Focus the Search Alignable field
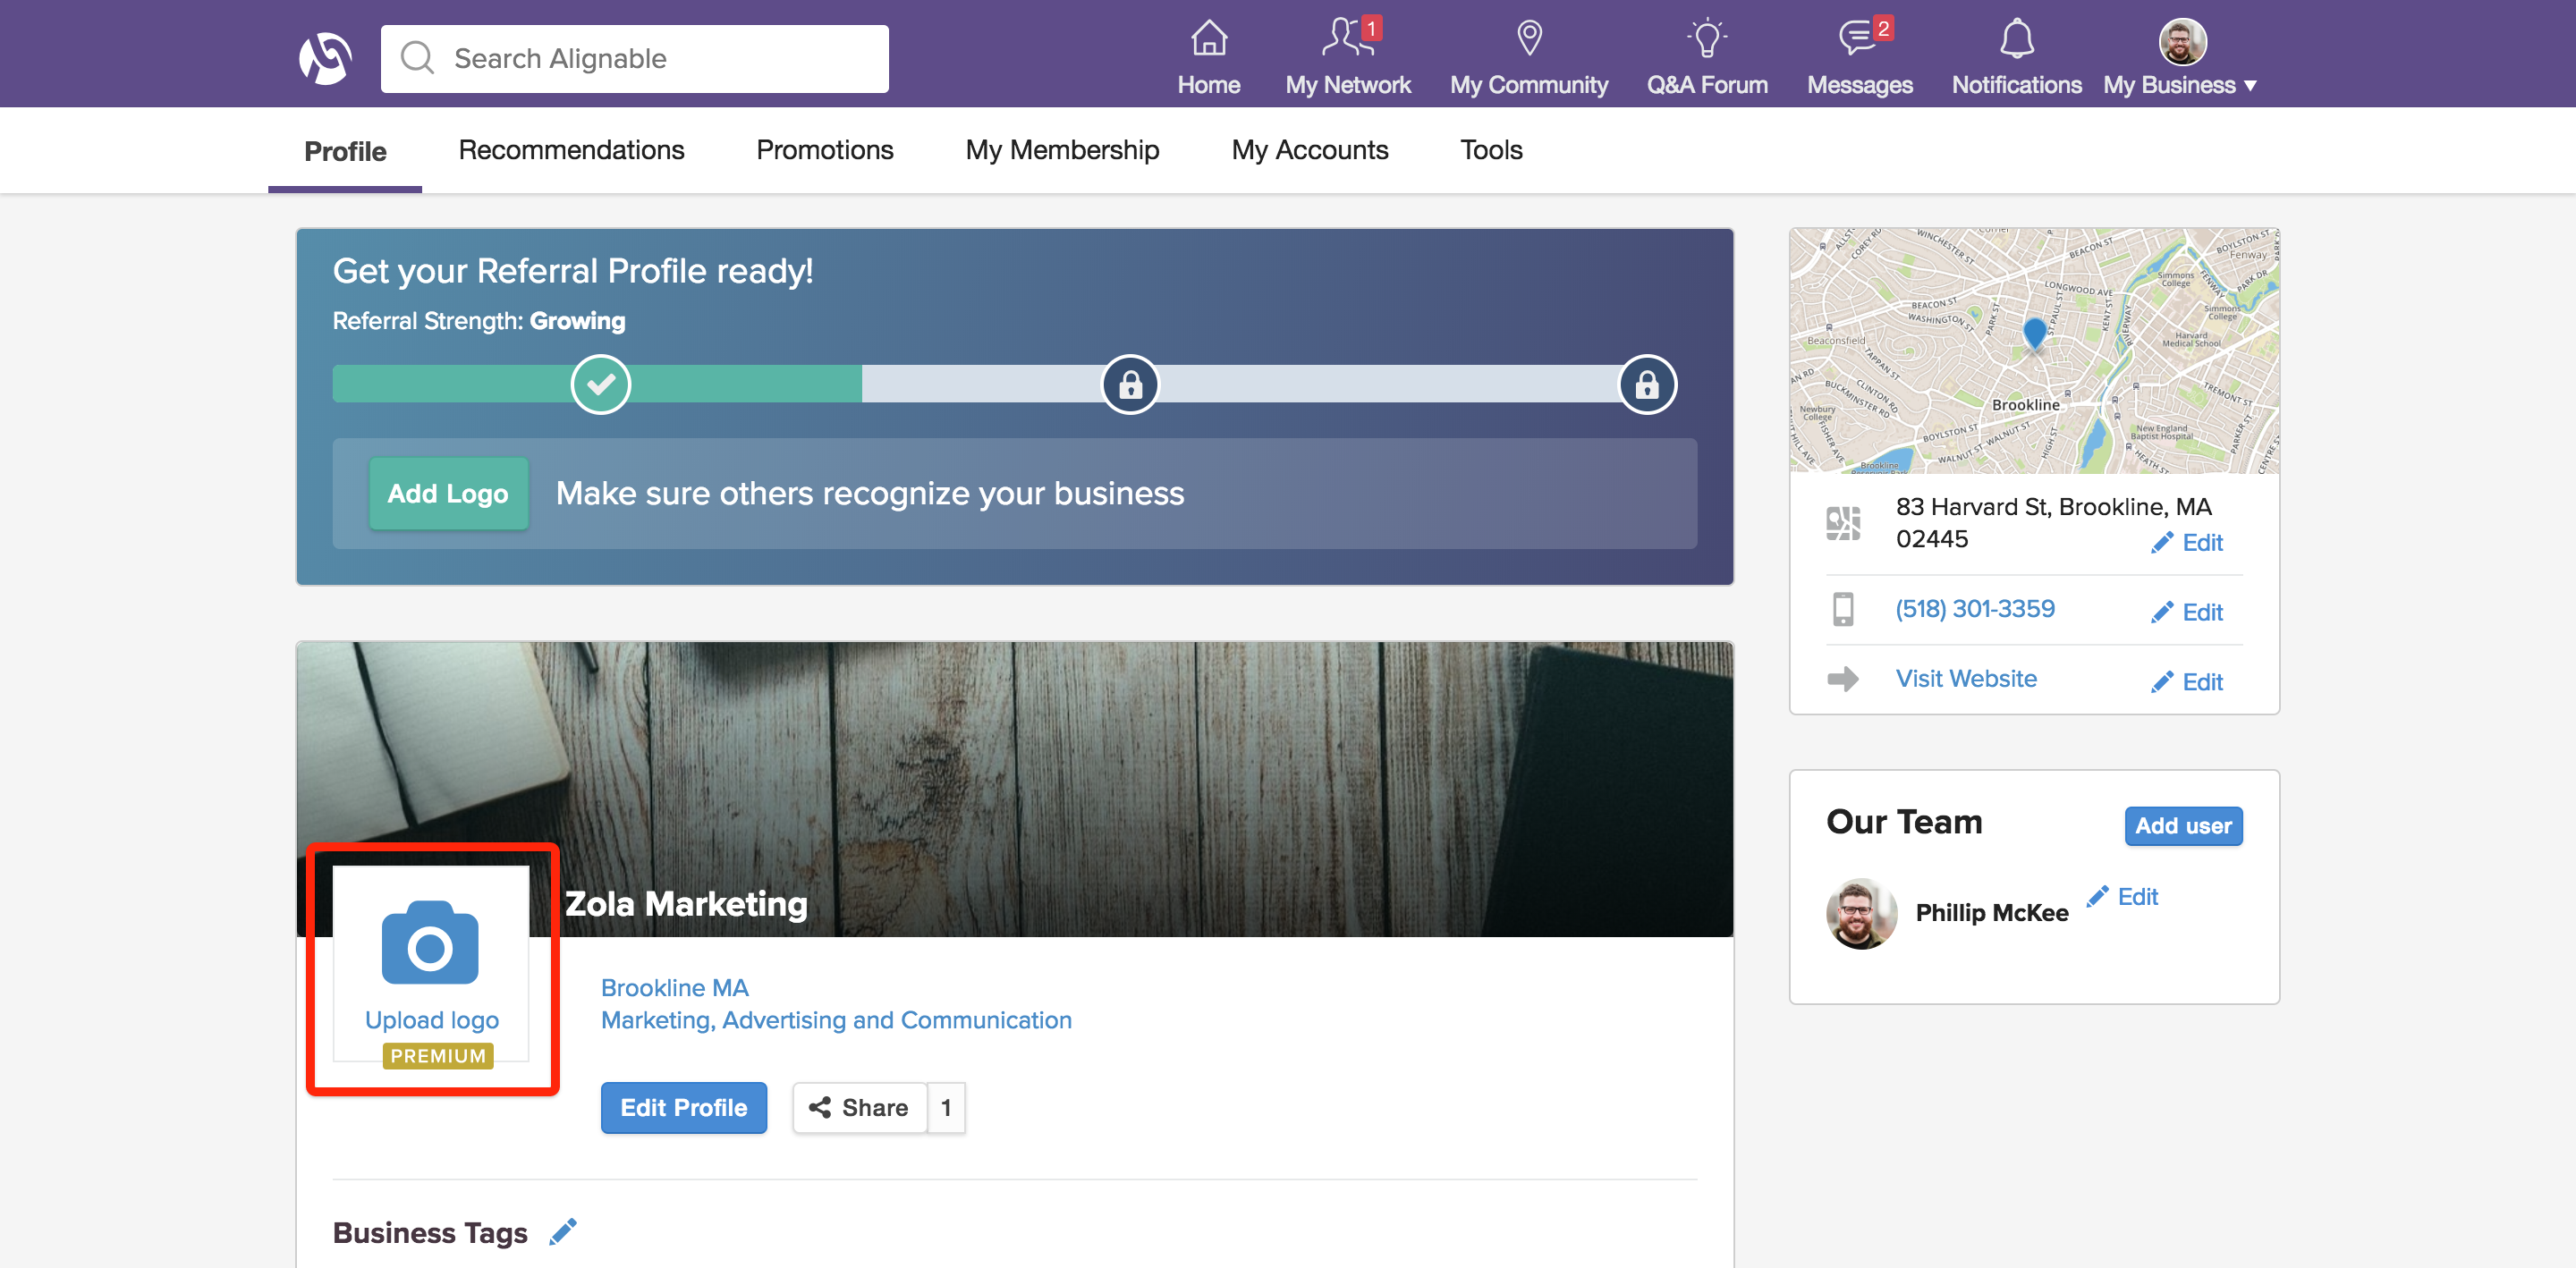This screenshot has width=2576, height=1268. [x=634, y=59]
